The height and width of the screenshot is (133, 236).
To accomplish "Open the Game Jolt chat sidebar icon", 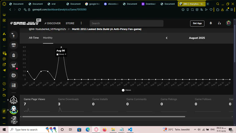I will 14,35.
